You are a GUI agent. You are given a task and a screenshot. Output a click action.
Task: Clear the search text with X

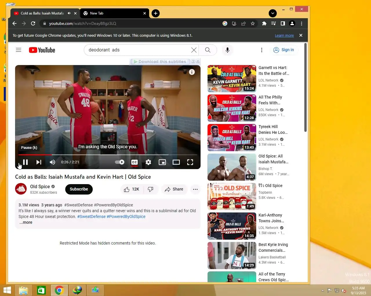(194, 50)
